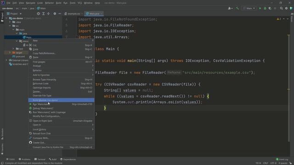The height and width of the screenshot is (165, 294).
Task: Click the Cut scissors icon in context menu
Action: coord(30,45)
